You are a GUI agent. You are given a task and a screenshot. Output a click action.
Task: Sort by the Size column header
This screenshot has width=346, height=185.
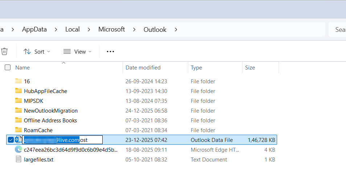250,68
